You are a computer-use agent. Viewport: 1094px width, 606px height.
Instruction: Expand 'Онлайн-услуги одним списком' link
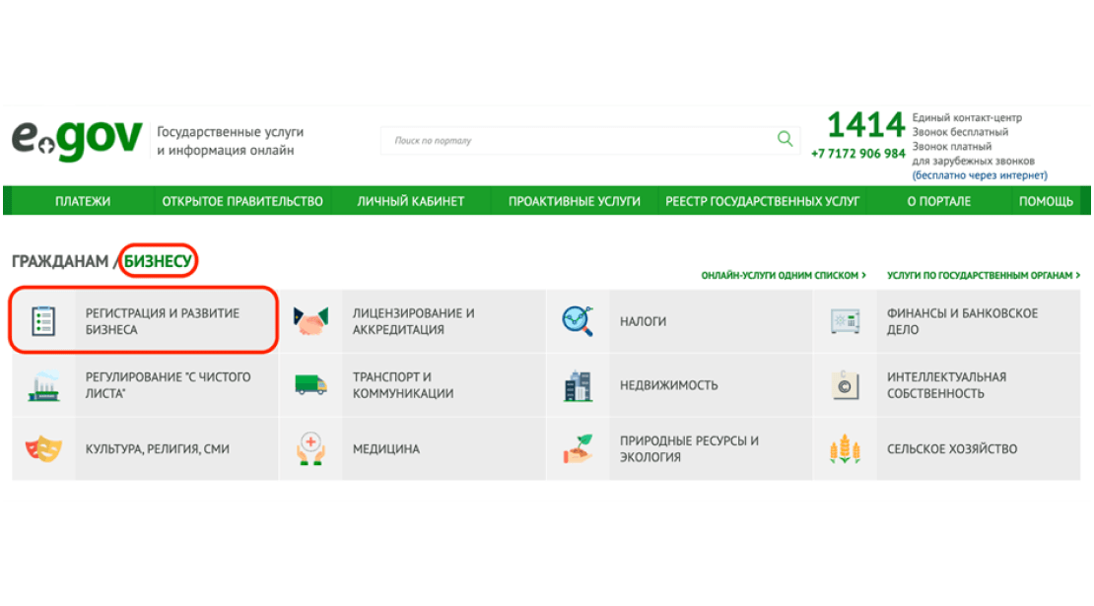pyautogui.click(x=784, y=276)
